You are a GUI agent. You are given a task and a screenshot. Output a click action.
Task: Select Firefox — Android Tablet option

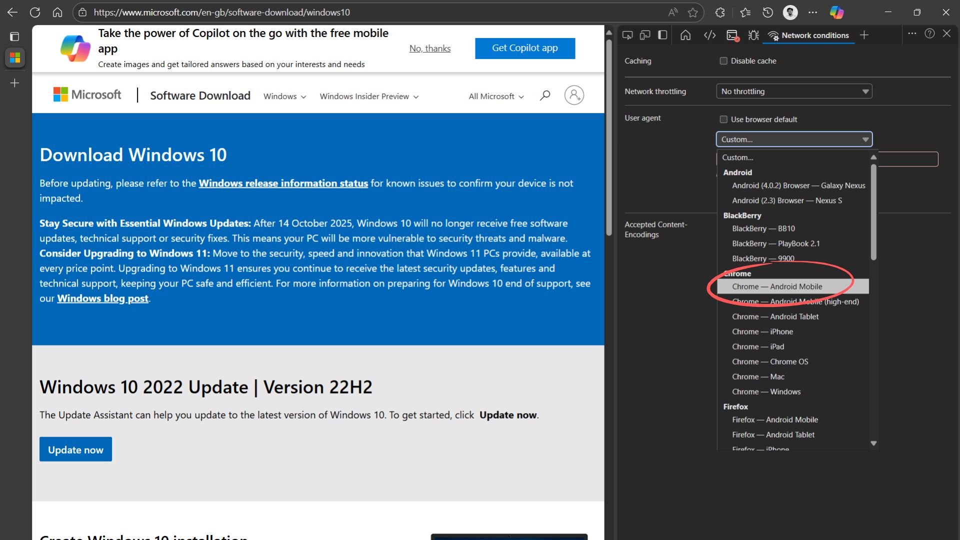pos(792,434)
